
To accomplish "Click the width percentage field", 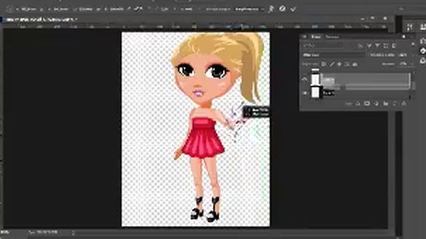I will point(86,9).
